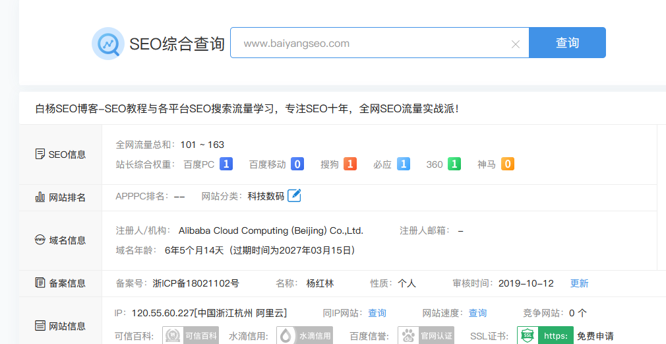The image size is (666, 344).
Task: Click the 白杨SEO博客 page title line
Action: click(x=247, y=108)
